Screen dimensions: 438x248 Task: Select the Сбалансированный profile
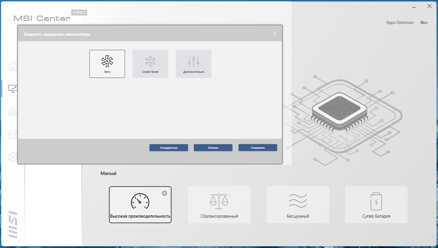(x=219, y=205)
